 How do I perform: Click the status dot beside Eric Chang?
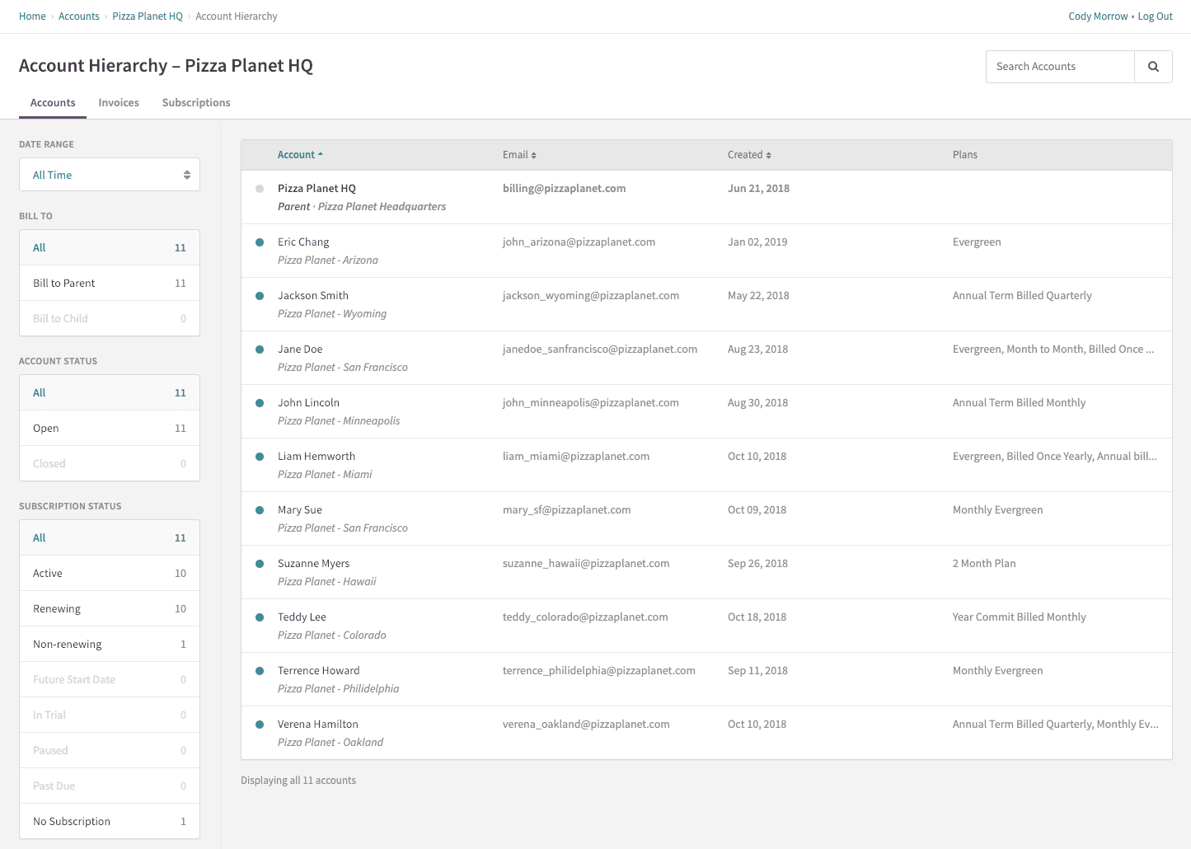click(x=259, y=242)
